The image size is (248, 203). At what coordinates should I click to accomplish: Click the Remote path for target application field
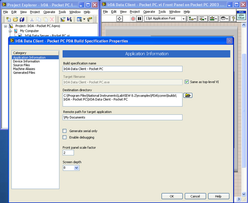coord(122,117)
